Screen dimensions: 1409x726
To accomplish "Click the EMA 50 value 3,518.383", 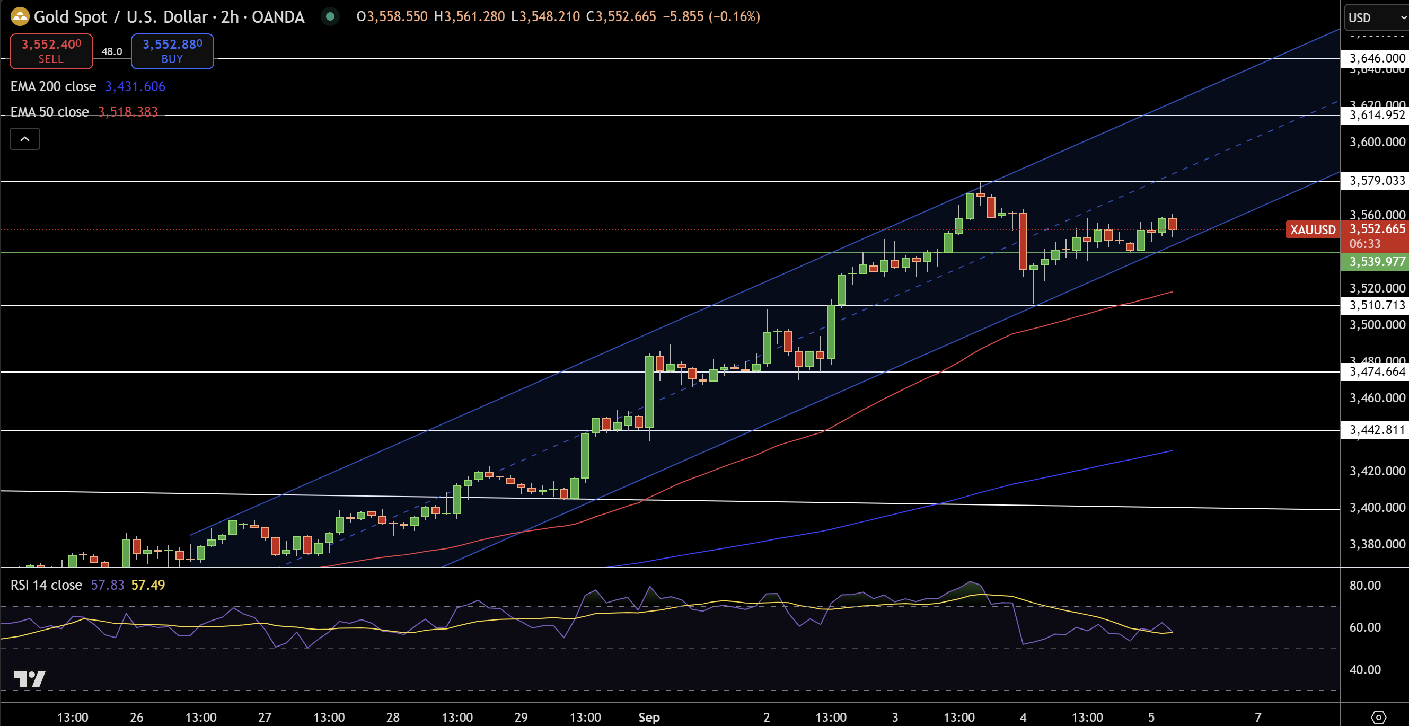I will pos(128,111).
